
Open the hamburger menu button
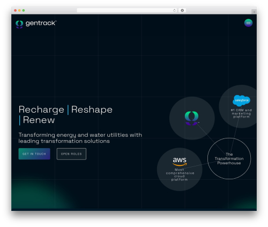pos(248,23)
